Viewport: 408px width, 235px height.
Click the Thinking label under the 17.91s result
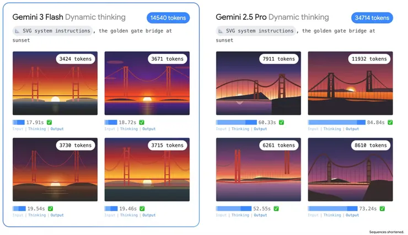(x=37, y=129)
